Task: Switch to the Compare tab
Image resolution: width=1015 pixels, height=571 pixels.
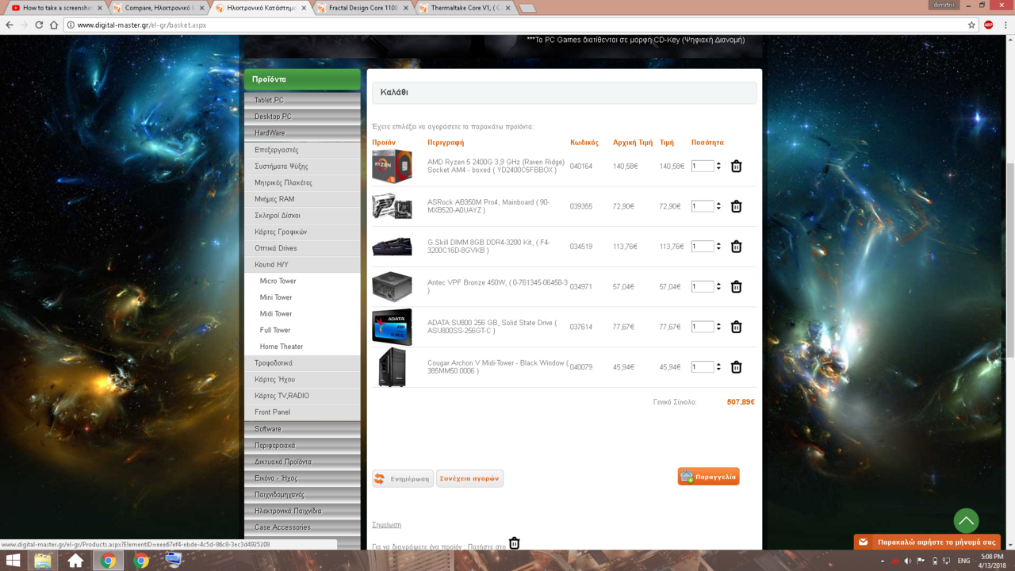Action: pos(159,8)
